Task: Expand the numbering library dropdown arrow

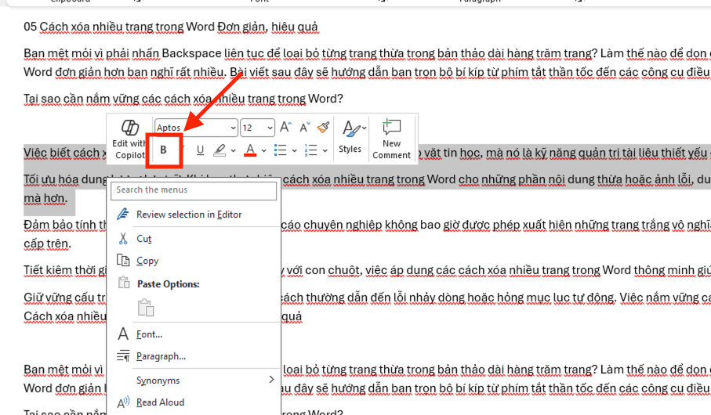Action: pyautogui.click(x=325, y=150)
